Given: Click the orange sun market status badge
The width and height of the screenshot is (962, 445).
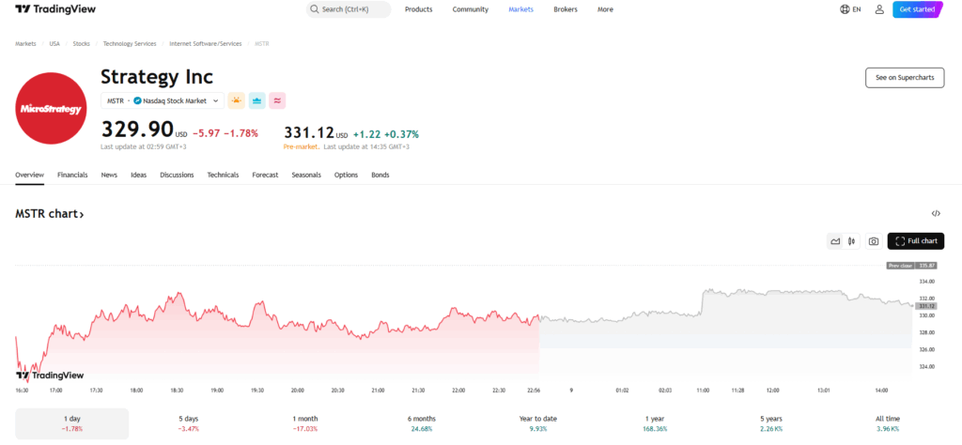Looking at the screenshot, I should click(x=236, y=100).
